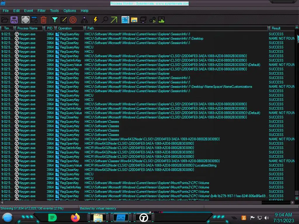Image resolution: width=299 pixels, height=224 pixels.
Task: Select the path ending CurrentVersion\Explorer
Action: 147,73
